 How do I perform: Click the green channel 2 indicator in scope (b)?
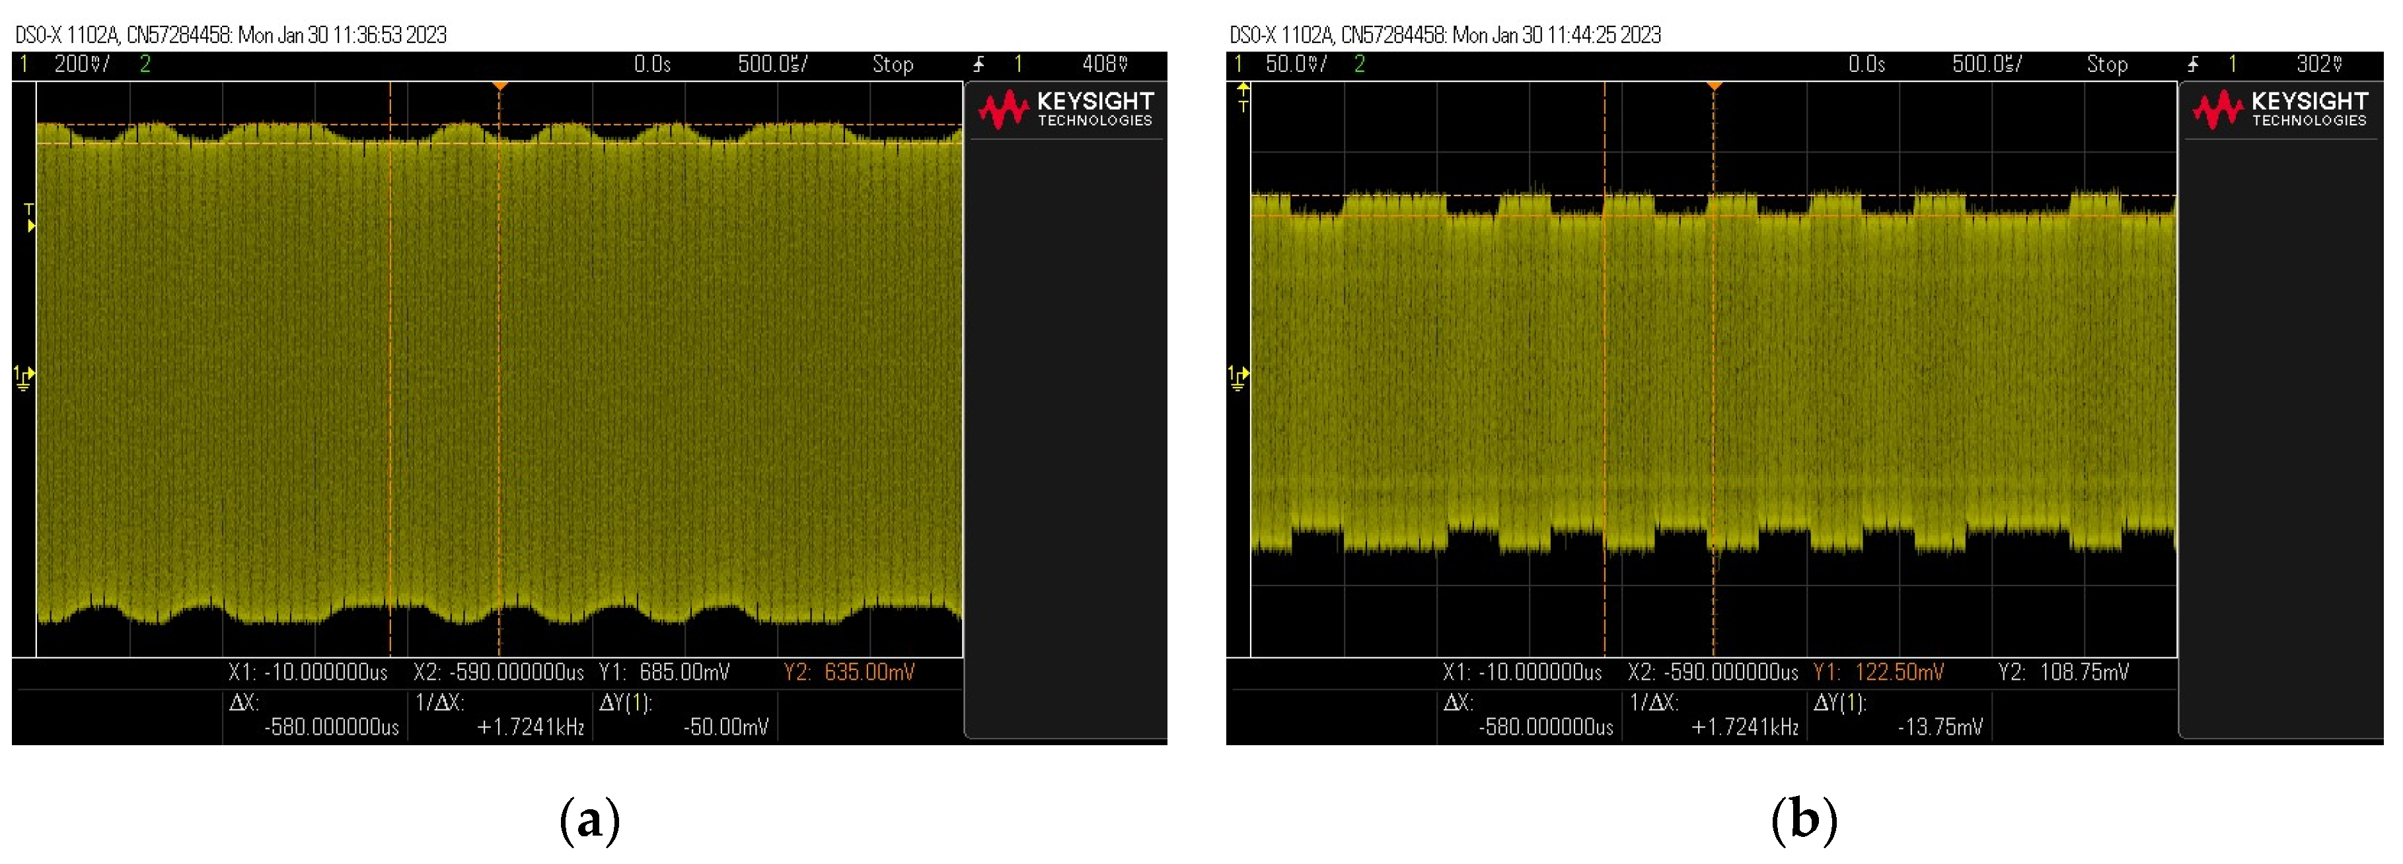coord(1360,64)
